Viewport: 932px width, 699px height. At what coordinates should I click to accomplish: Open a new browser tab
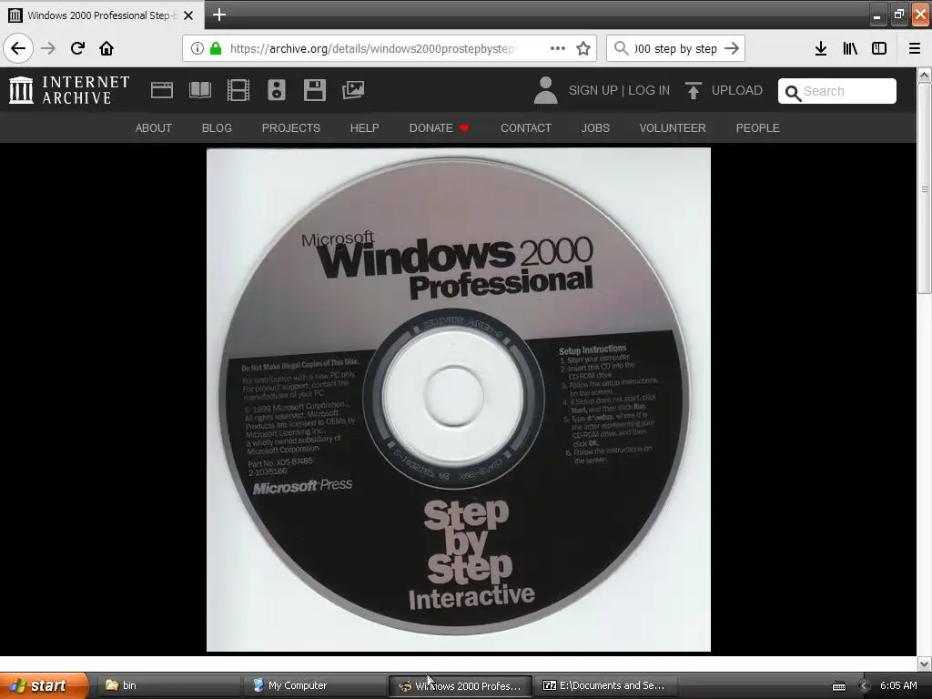point(219,15)
